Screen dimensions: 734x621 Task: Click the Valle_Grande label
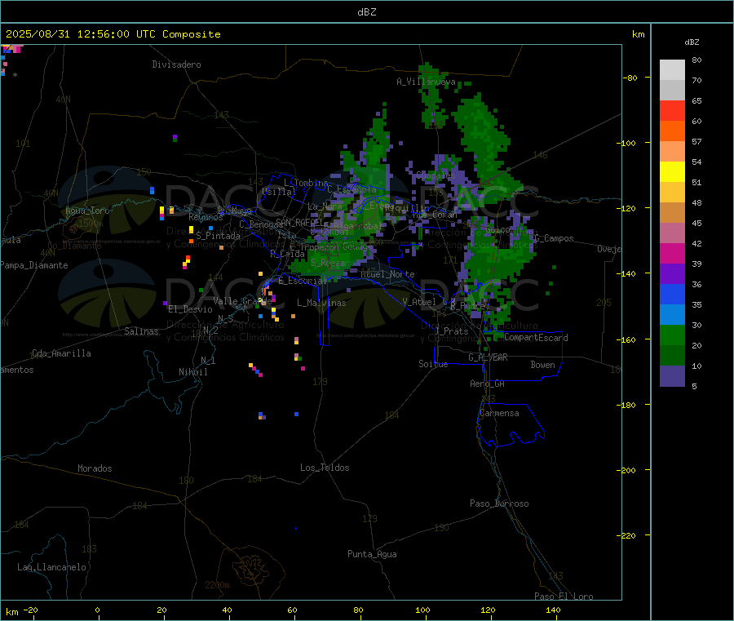242,301
